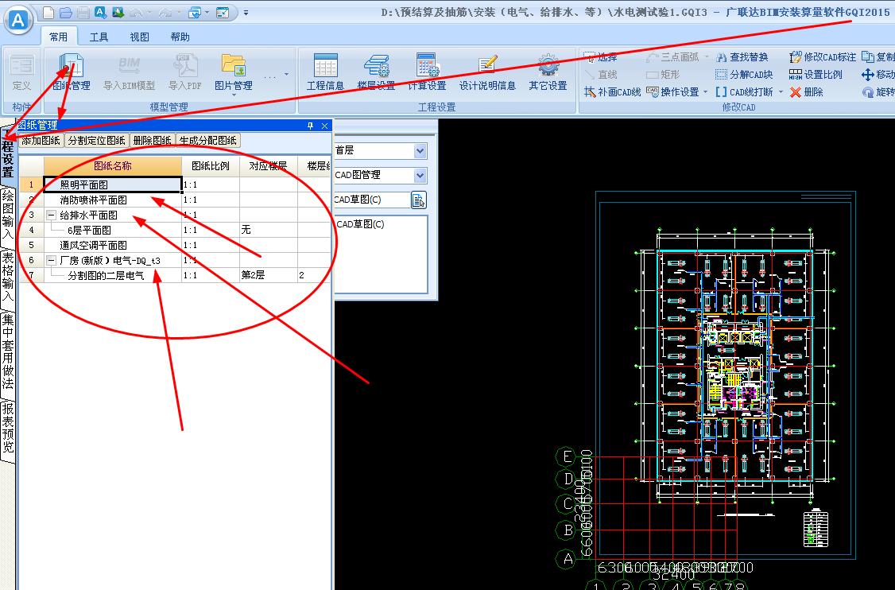Collapse the 厂房(新版)电气 tree node

(x=51, y=261)
